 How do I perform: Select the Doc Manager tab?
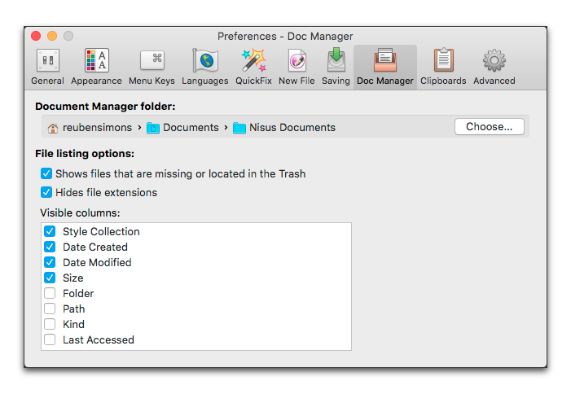pos(384,67)
